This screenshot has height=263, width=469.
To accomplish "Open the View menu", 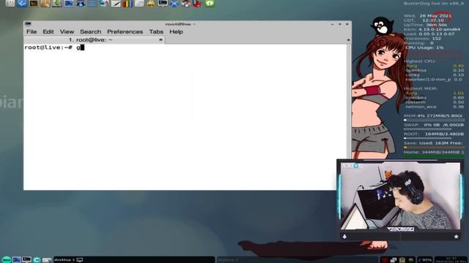I will pyautogui.click(x=67, y=31).
